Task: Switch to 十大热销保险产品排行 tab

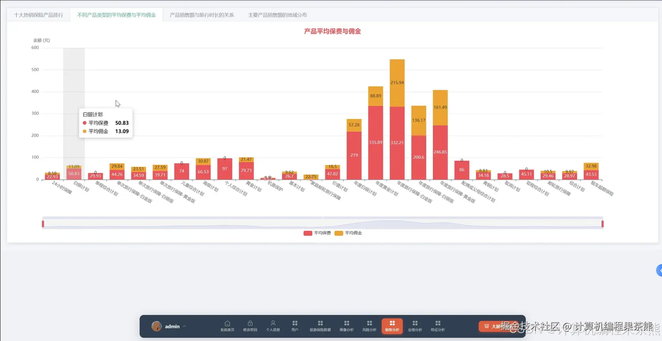Action: coord(39,15)
